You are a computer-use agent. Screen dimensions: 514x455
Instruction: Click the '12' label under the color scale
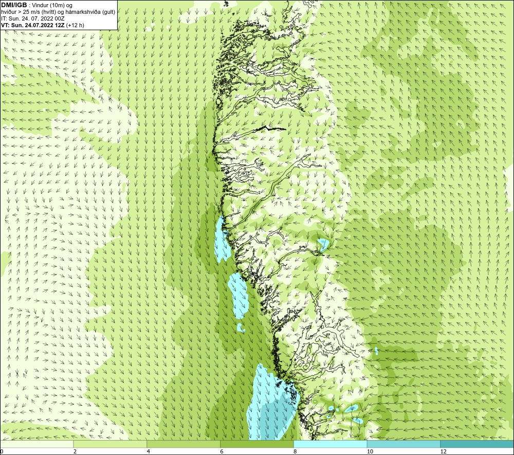tap(443, 451)
